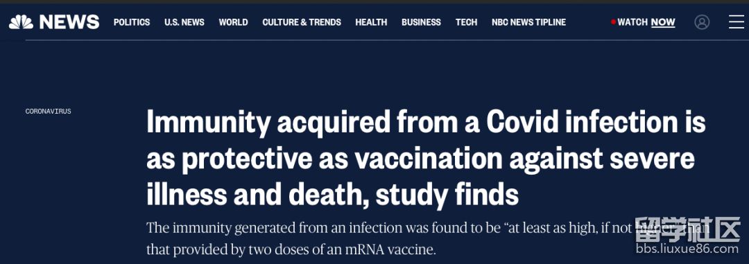Click the article subheading about mRNA vaccine
749x264 pixels.
tap(428, 238)
